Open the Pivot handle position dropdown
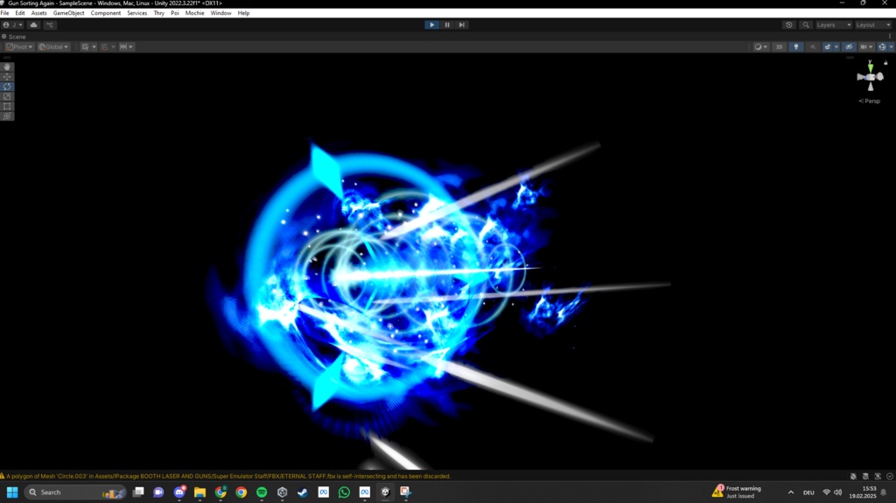 pyautogui.click(x=19, y=47)
